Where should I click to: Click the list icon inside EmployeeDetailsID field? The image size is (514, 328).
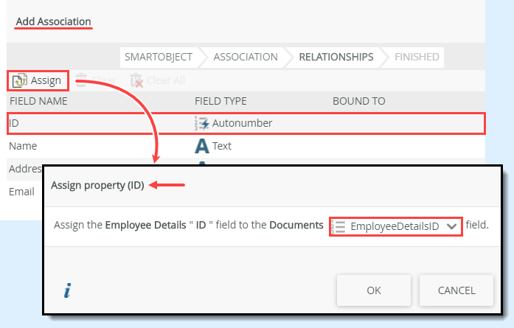tap(340, 226)
